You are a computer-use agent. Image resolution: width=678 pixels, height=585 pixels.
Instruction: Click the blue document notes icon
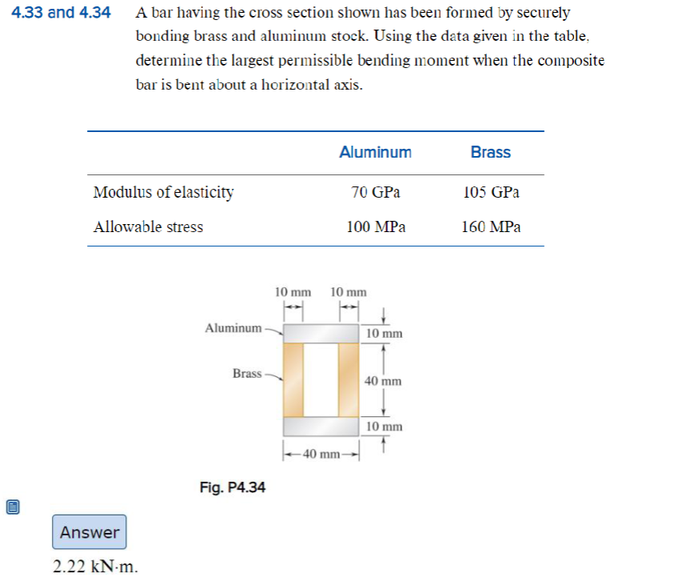coord(11,506)
